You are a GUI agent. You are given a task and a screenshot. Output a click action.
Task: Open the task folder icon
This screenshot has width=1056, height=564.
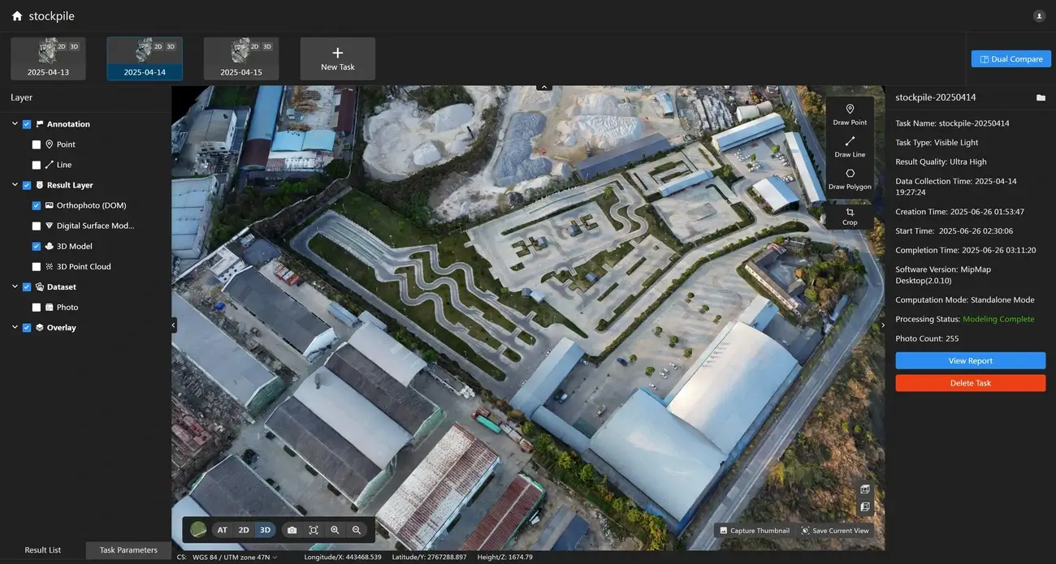(1041, 98)
